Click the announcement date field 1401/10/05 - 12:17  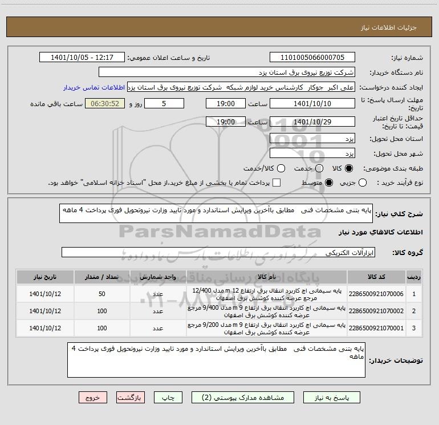click(x=82, y=57)
